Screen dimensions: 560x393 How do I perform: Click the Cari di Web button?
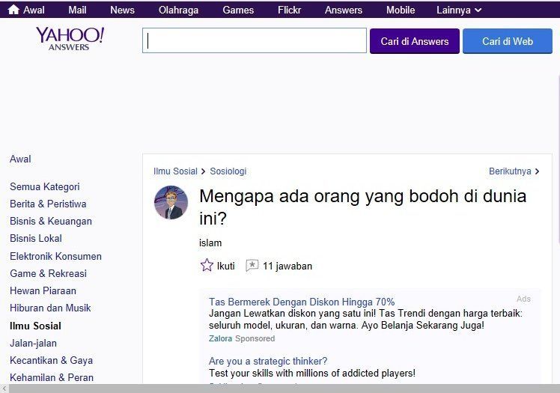click(x=508, y=41)
